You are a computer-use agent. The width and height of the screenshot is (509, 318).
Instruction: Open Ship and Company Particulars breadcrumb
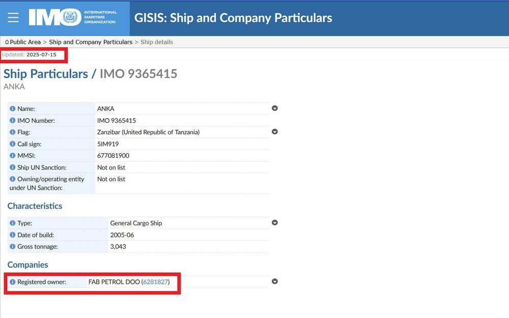[x=91, y=42]
